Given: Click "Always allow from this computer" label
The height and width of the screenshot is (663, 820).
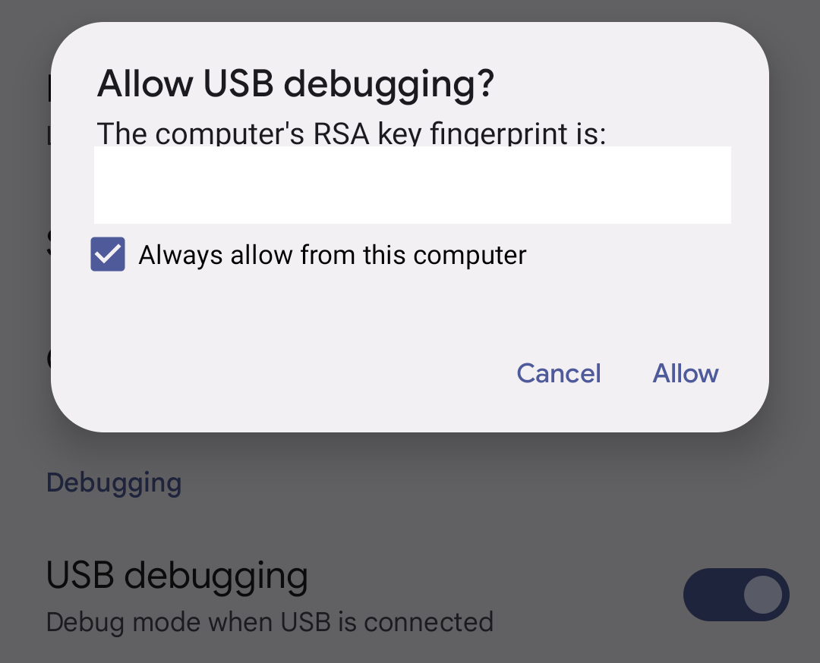Looking at the screenshot, I should [332, 255].
